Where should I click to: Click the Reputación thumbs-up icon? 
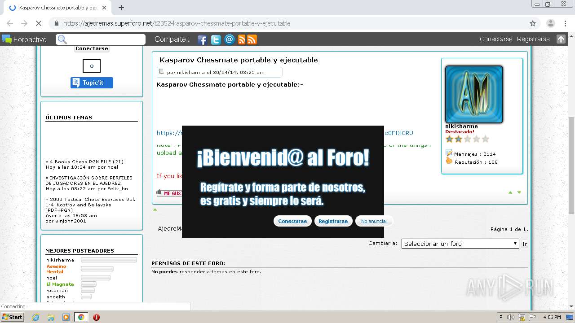click(449, 161)
